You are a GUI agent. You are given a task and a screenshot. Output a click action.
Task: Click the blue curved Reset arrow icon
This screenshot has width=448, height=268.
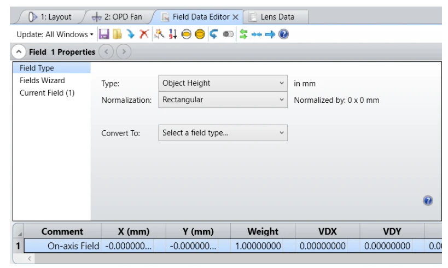[x=214, y=34]
